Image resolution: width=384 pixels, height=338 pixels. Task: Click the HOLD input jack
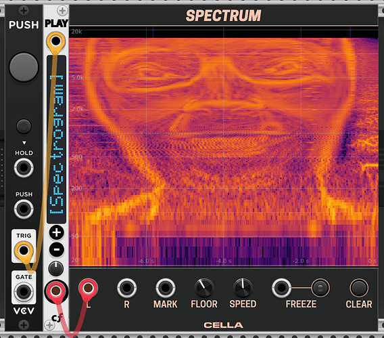click(x=24, y=168)
